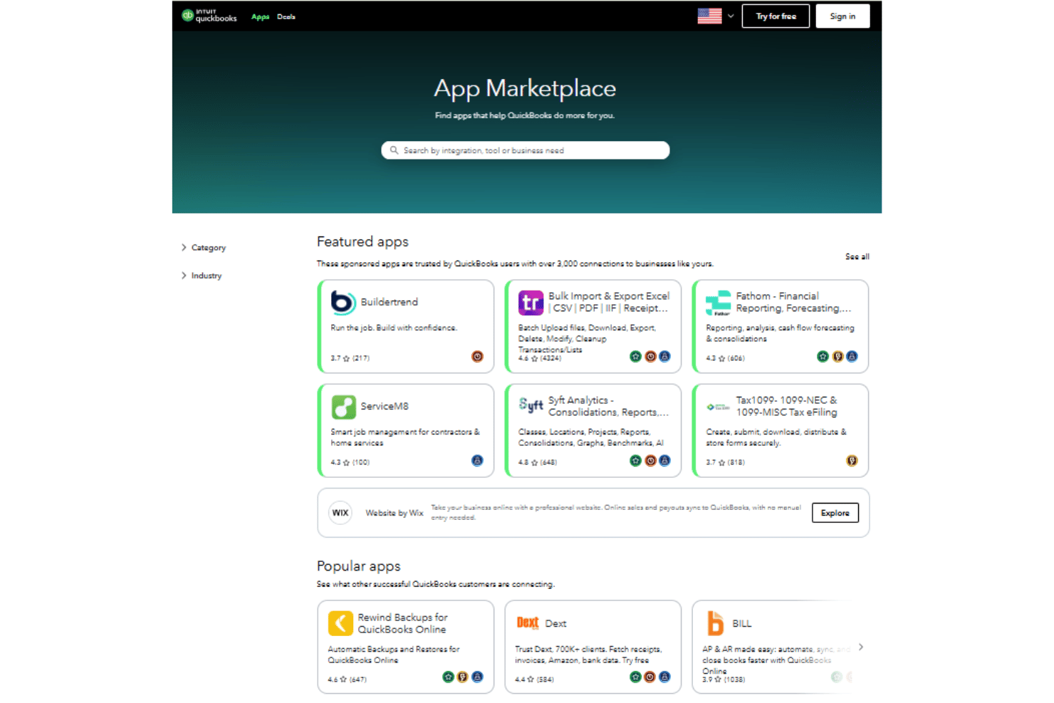Focus the app search input field
The image size is (1054, 703).
pyautogui.click(x=526, y=150)
